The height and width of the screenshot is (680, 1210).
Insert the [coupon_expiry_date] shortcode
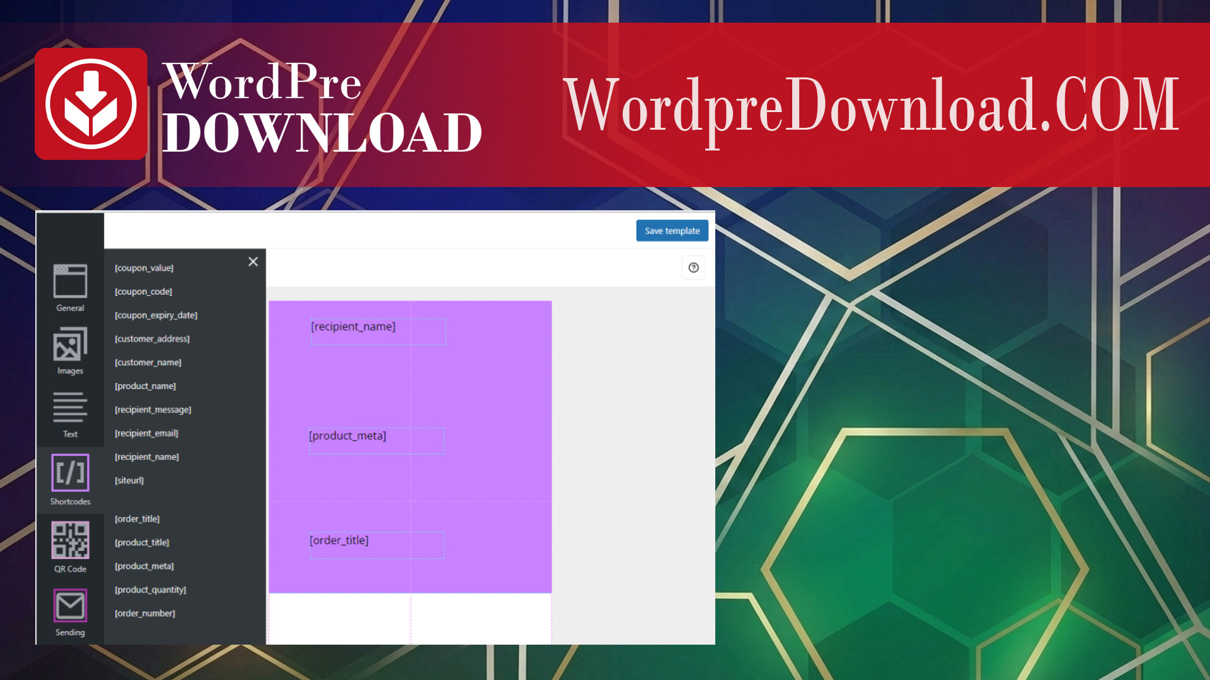156,315
